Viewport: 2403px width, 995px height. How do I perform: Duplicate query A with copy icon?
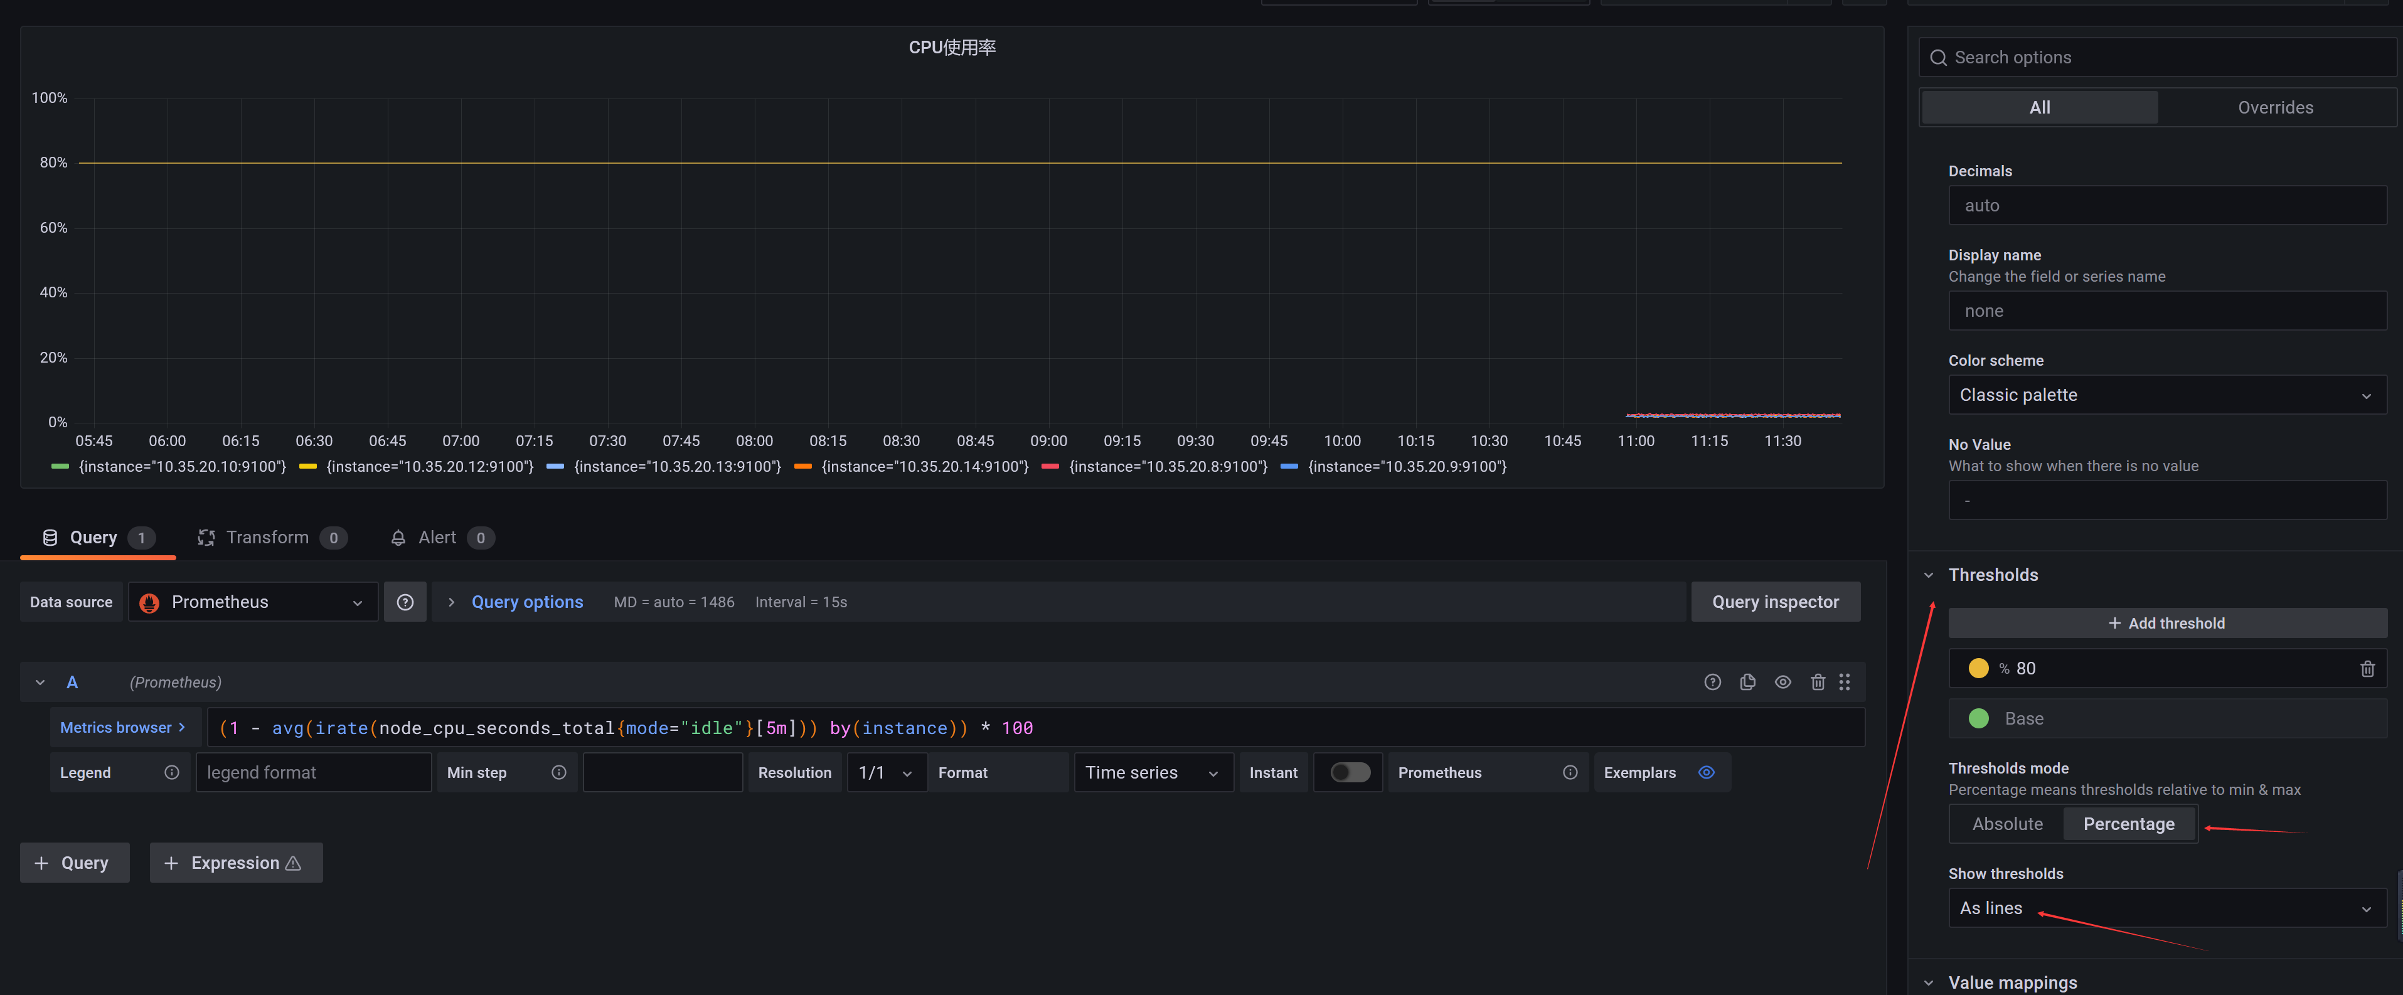pos(1747,682)
